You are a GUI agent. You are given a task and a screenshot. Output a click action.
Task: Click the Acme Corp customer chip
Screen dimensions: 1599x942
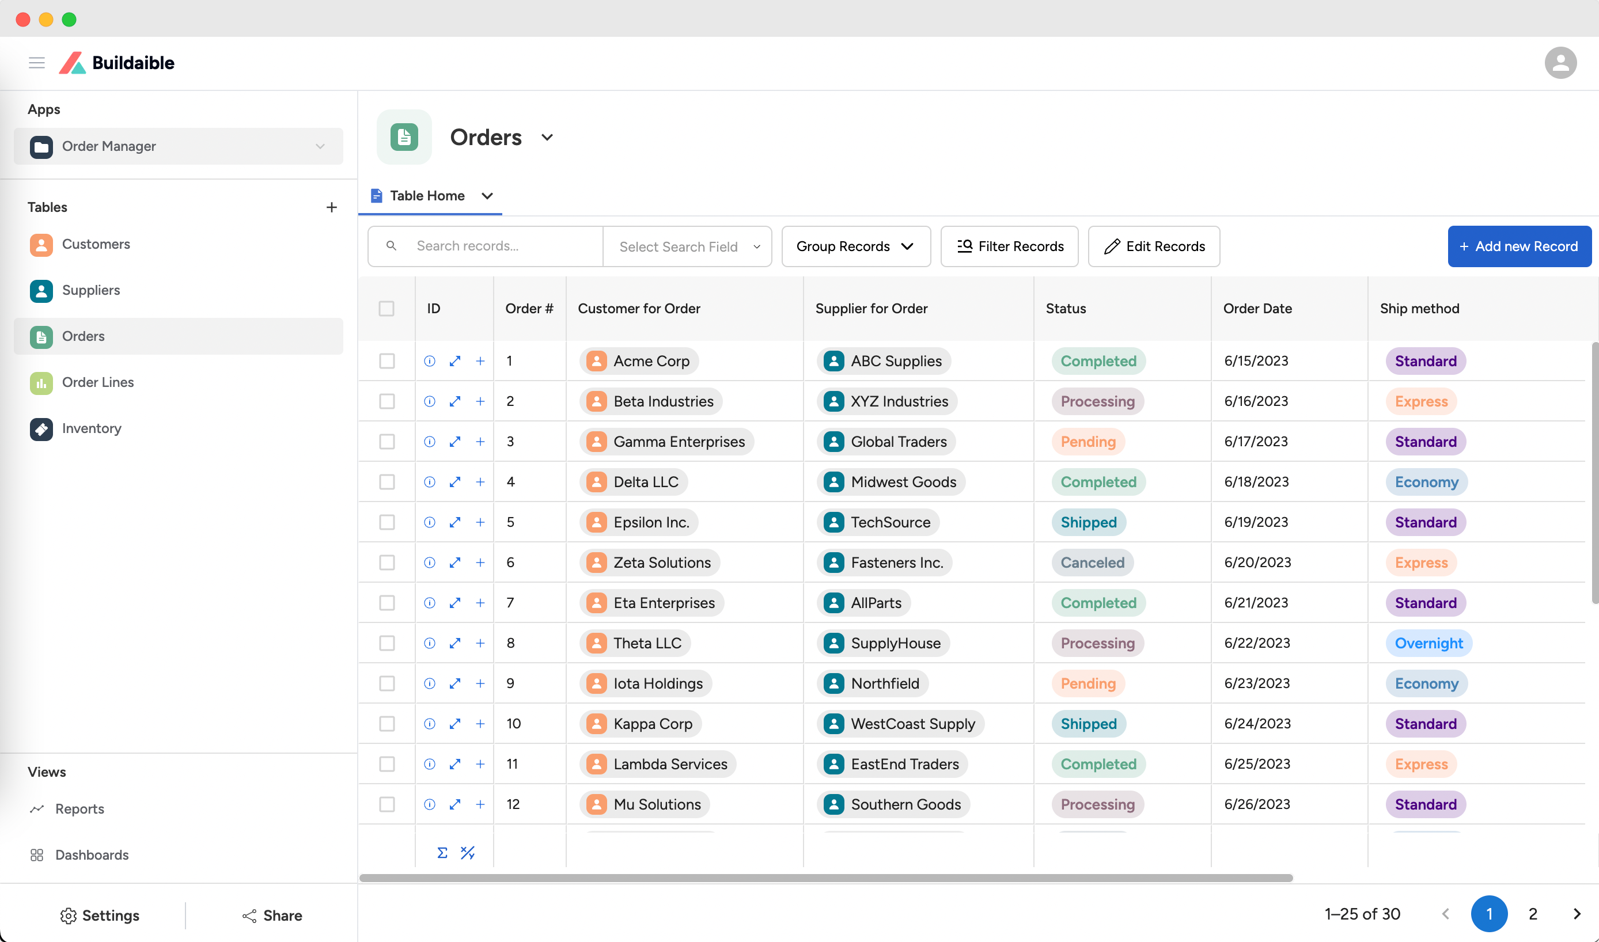pos(639,361)
